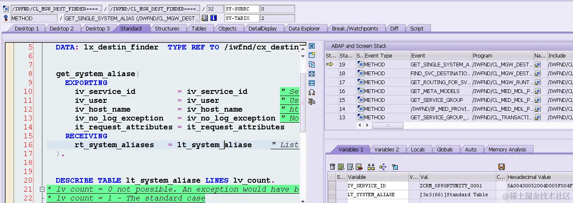Click the first green list icon in Variables toolbar
This screenshot has width=573, height=203.
point(341,167)
